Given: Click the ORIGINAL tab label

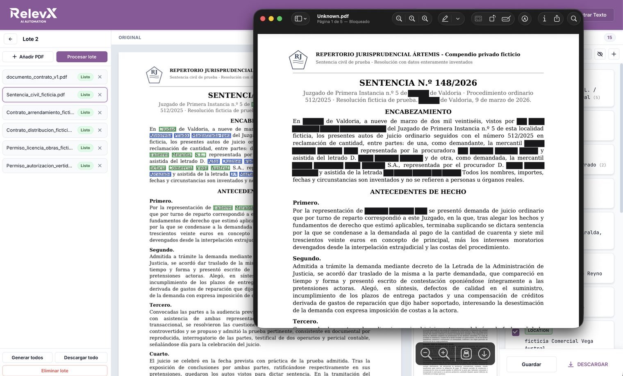Looking at the screenshot, I should coord(130,37).
